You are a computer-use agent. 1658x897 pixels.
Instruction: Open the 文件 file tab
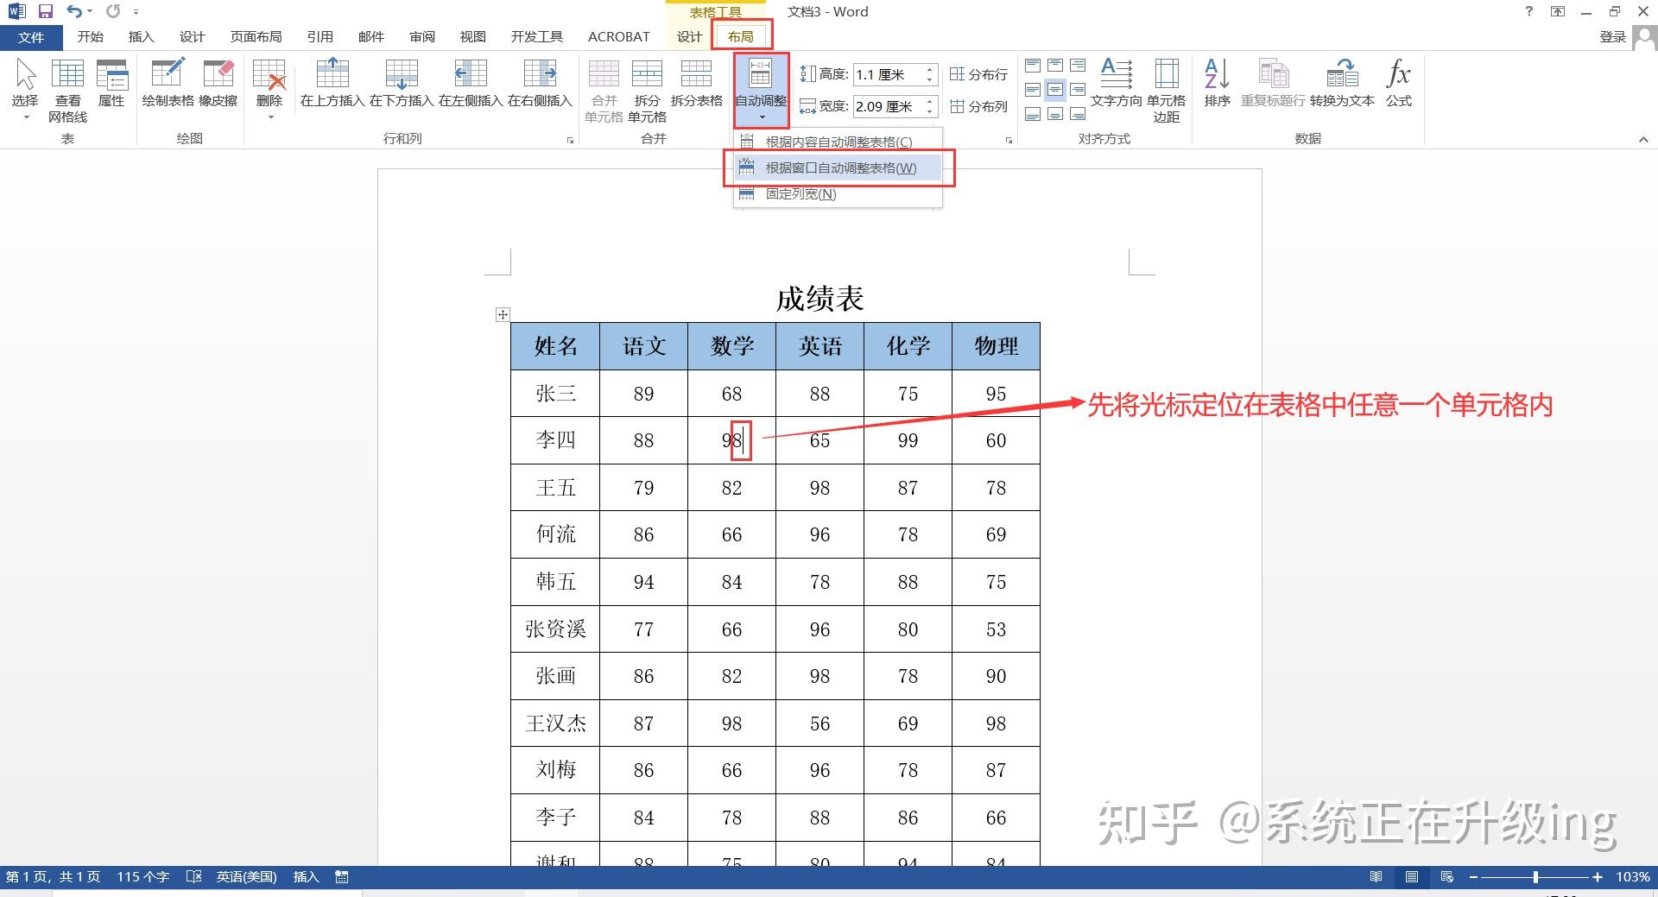pyautogui.click(x=31, y=37)
